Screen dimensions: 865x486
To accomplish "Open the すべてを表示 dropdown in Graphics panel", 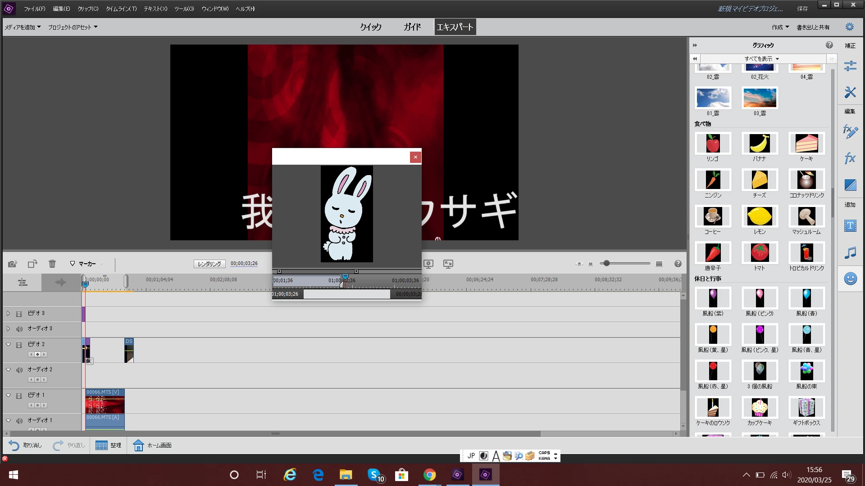I will [762, 59].
